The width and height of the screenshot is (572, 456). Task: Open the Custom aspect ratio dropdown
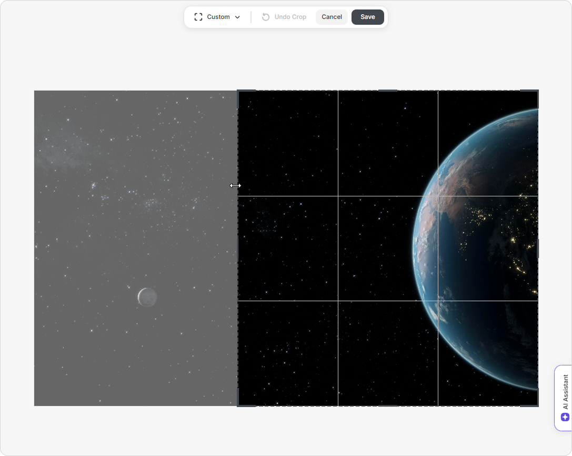pyautogui.click(x=217, y=17)
